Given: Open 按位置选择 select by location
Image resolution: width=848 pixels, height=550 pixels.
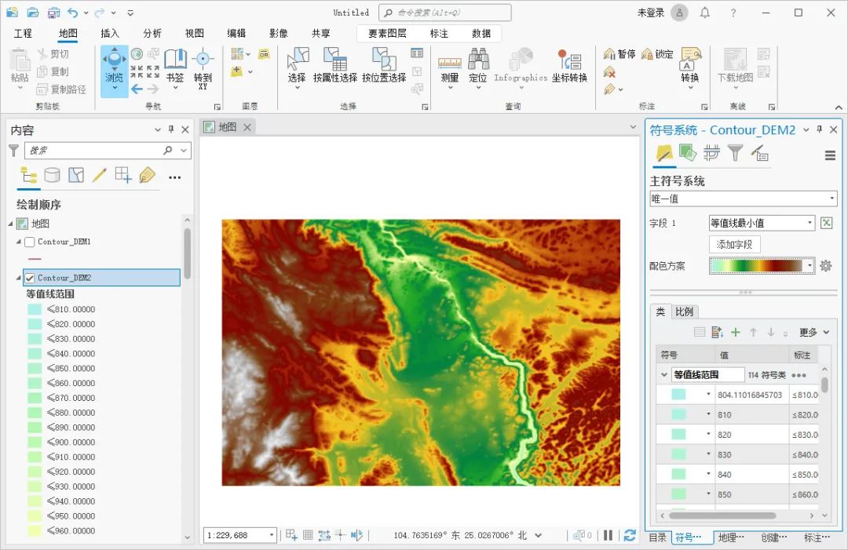Looking at the screenshot, I should coord(384,65).
